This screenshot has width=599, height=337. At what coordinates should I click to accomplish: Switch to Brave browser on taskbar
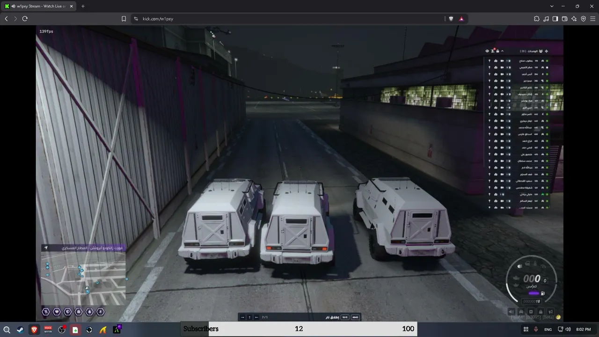pyautogui.click(x=34, y=330)
